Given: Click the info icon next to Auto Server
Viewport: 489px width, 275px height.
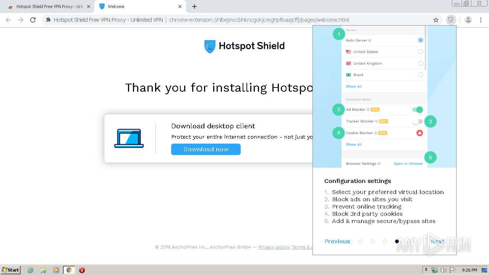Looking at the screenshot, I should click(x=370, y=40).
